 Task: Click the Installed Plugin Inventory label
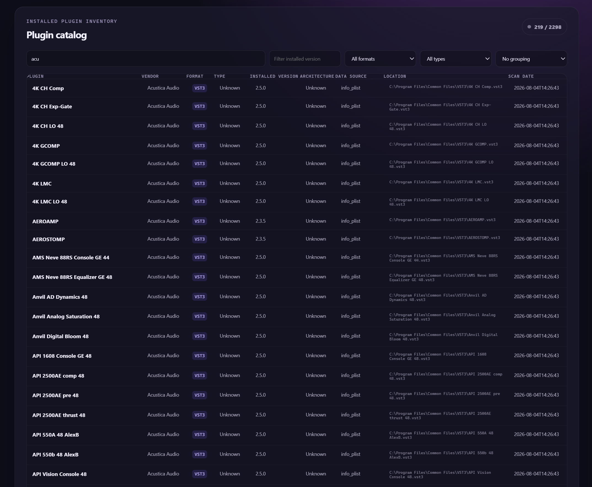[72, 21]
